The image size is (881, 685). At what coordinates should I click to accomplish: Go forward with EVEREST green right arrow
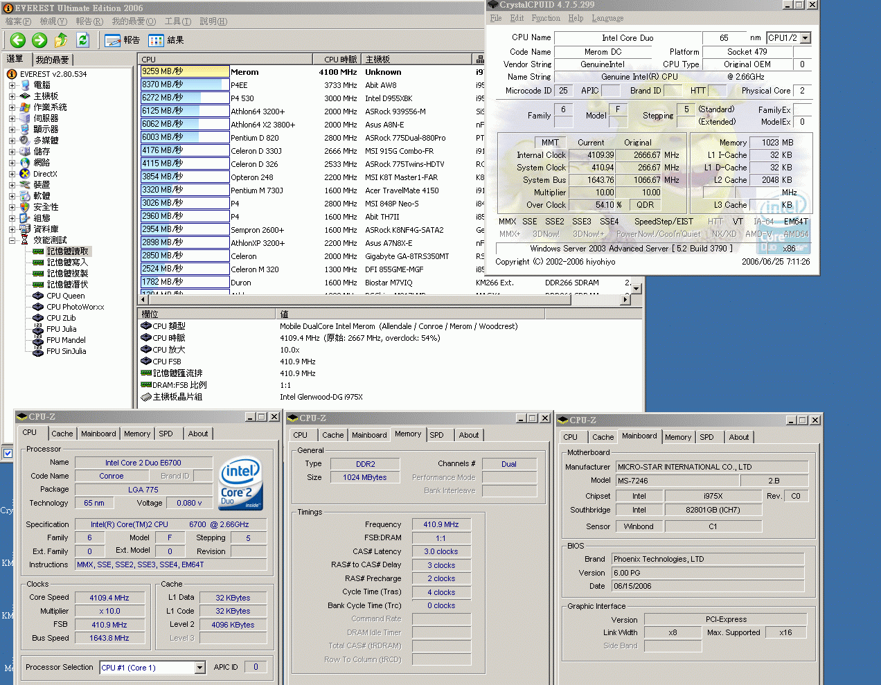tap(39, 40)
